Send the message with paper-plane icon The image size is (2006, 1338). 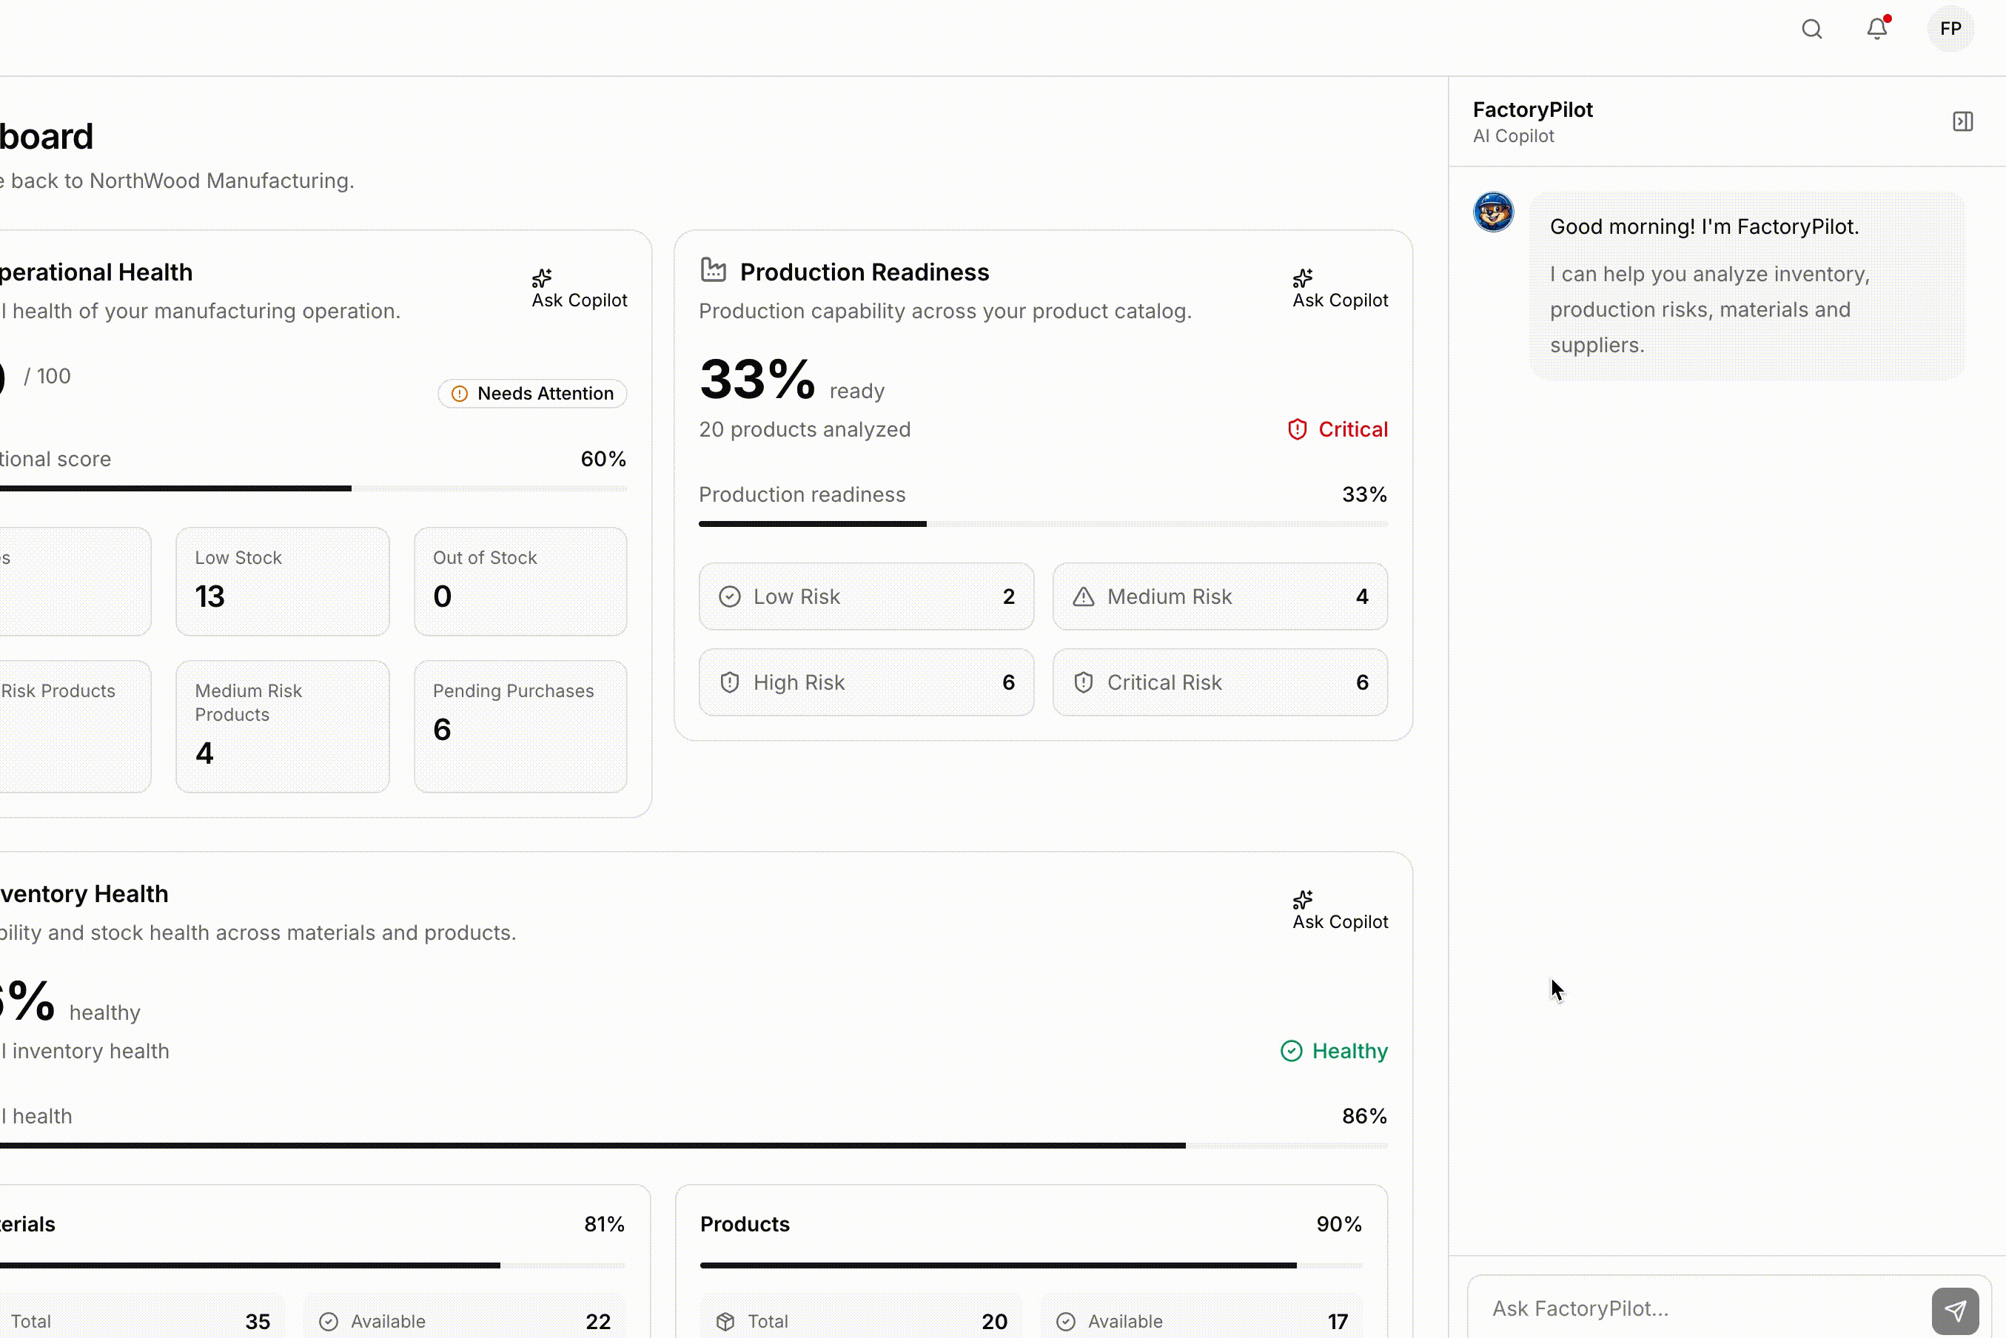(1955, 1310)
